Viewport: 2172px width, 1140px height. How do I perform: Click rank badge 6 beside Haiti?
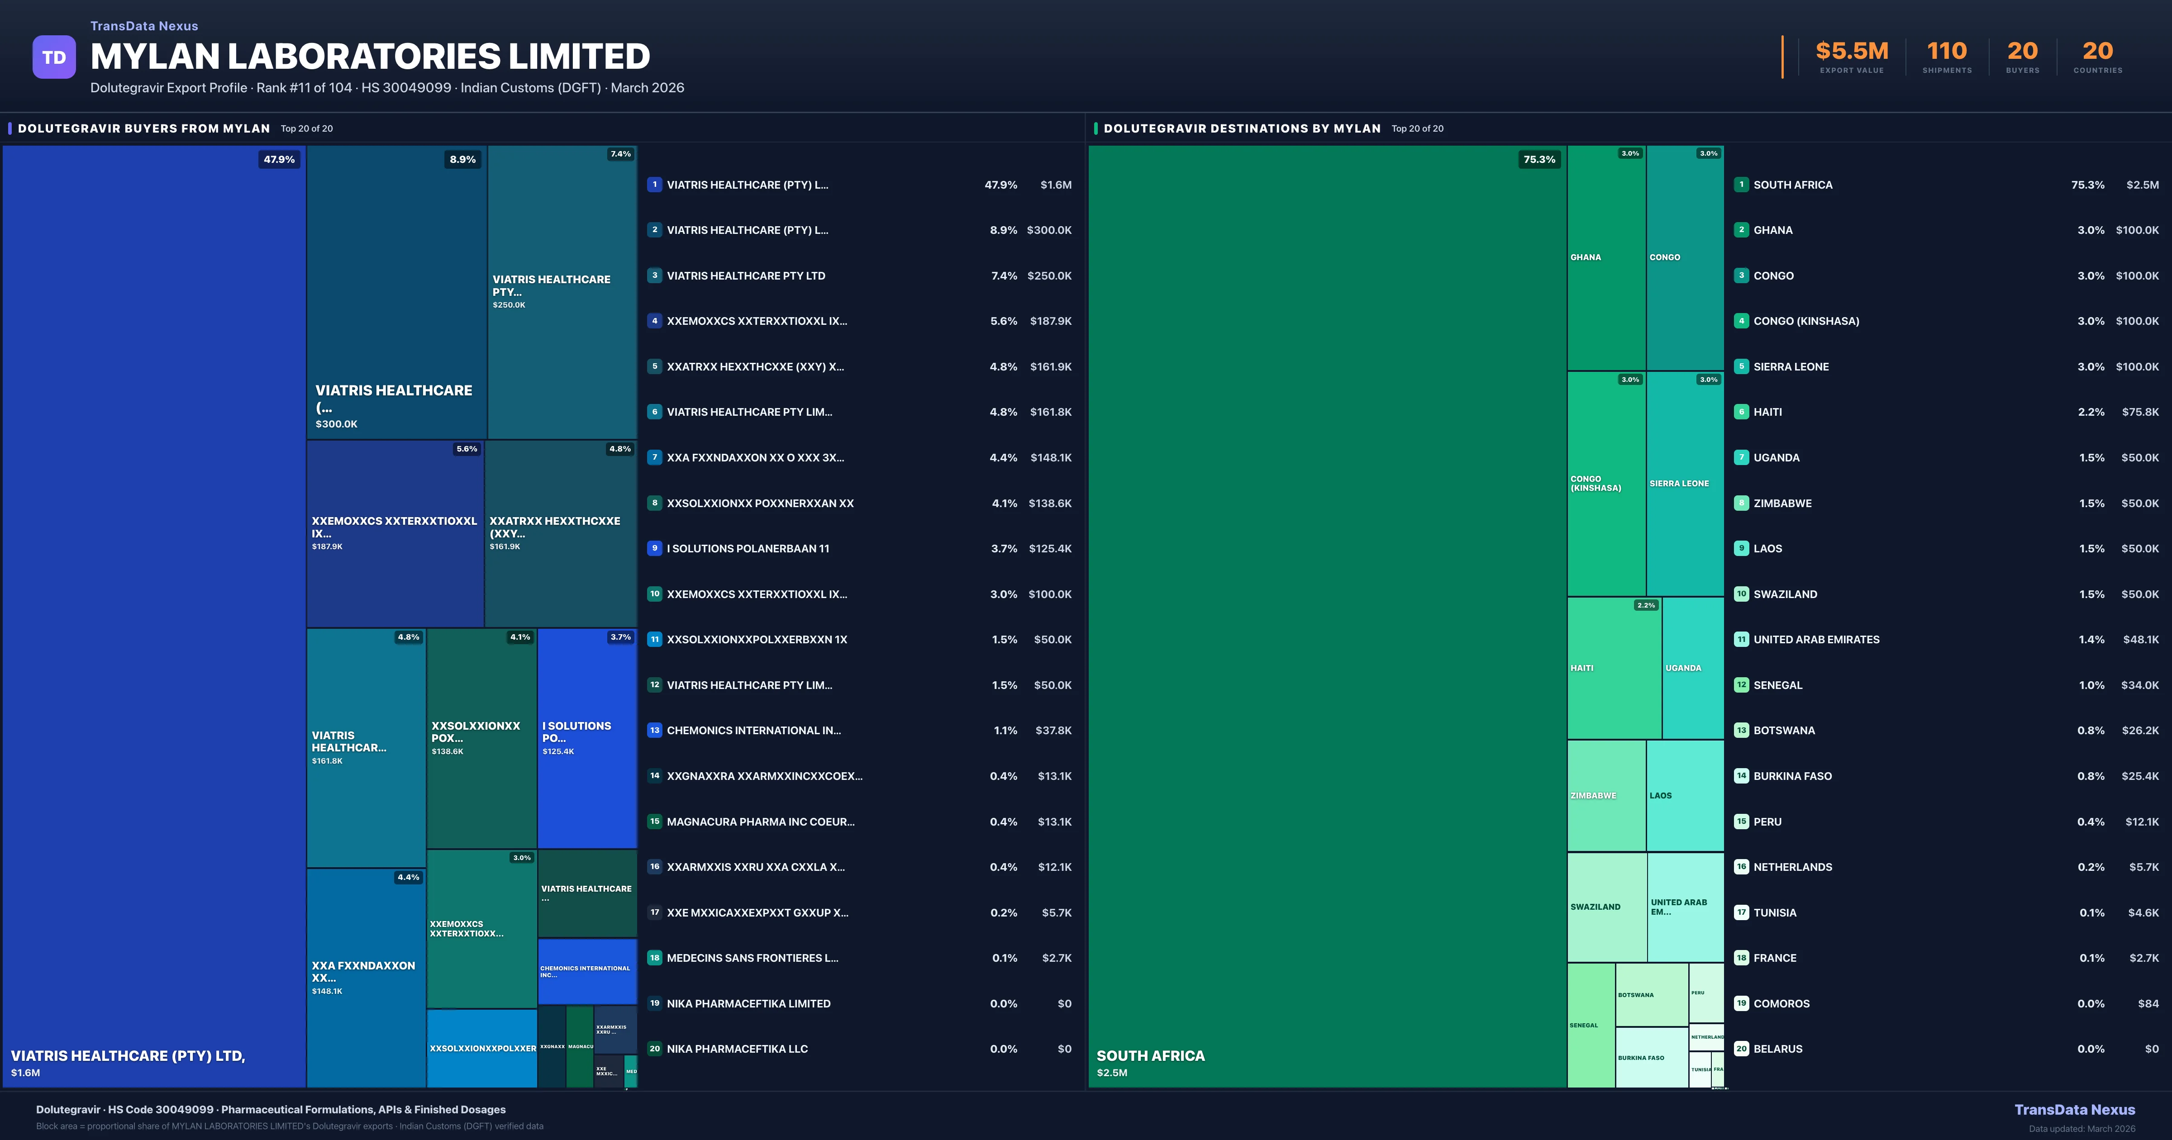click(1741, 412)
